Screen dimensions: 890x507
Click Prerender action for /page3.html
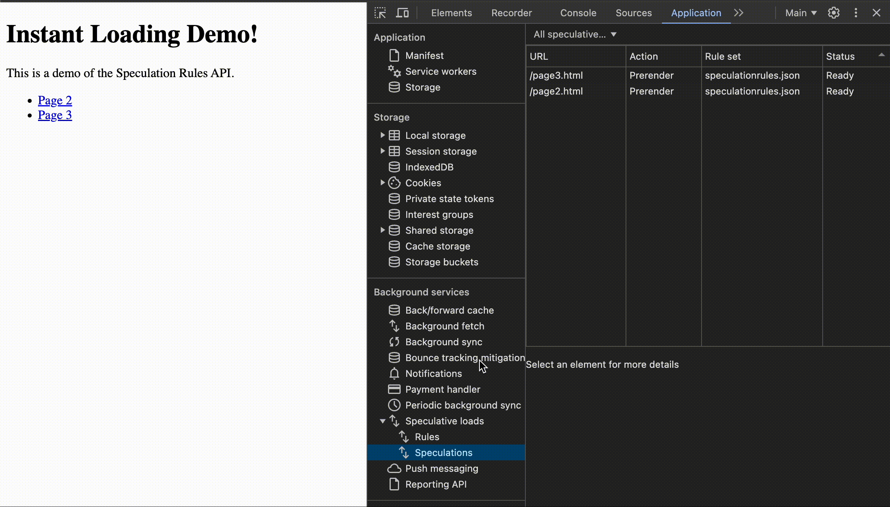pyautogui.click(x=652, y=76)
